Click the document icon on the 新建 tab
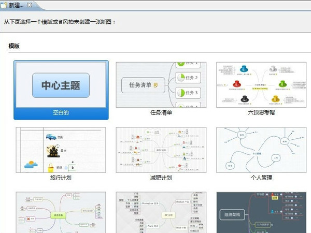The height and width of the screenshot is (233, 311). pyautogui.click(x=5, y=5)
